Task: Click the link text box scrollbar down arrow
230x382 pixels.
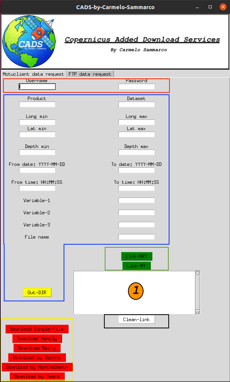Action: (x=198, y=312)
